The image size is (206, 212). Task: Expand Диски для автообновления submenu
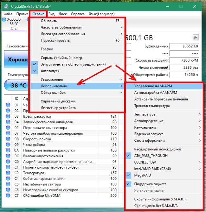coord(78,34)
